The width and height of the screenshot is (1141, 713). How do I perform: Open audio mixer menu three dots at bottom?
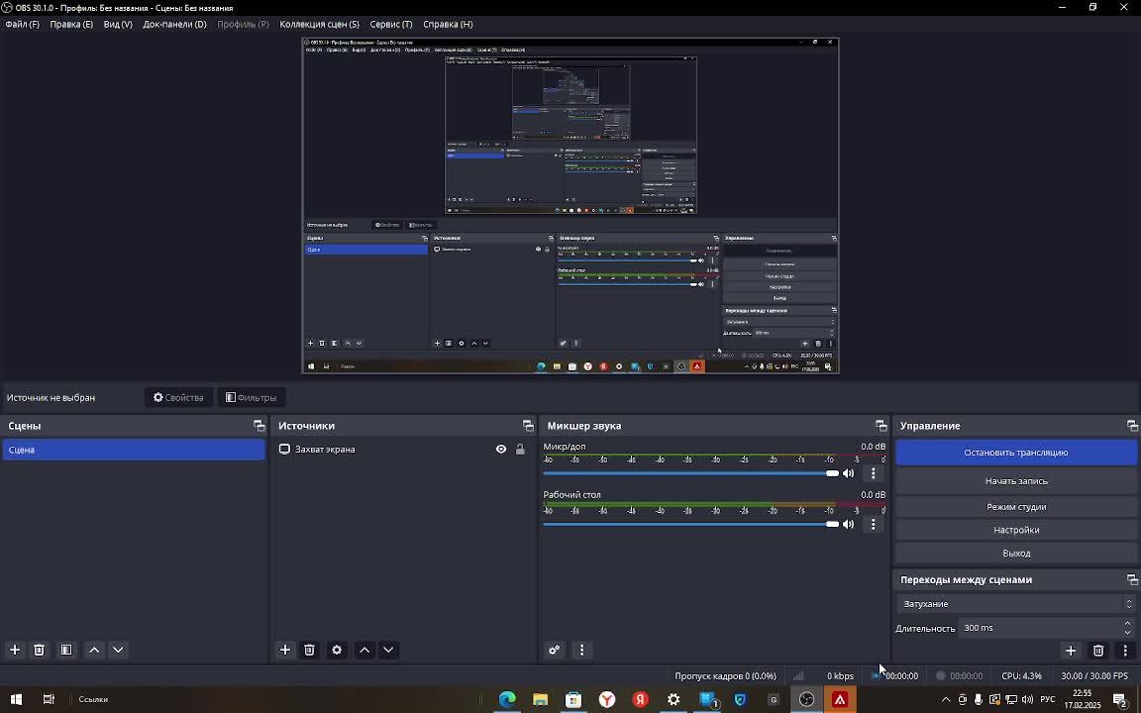[x=581, y=650]
